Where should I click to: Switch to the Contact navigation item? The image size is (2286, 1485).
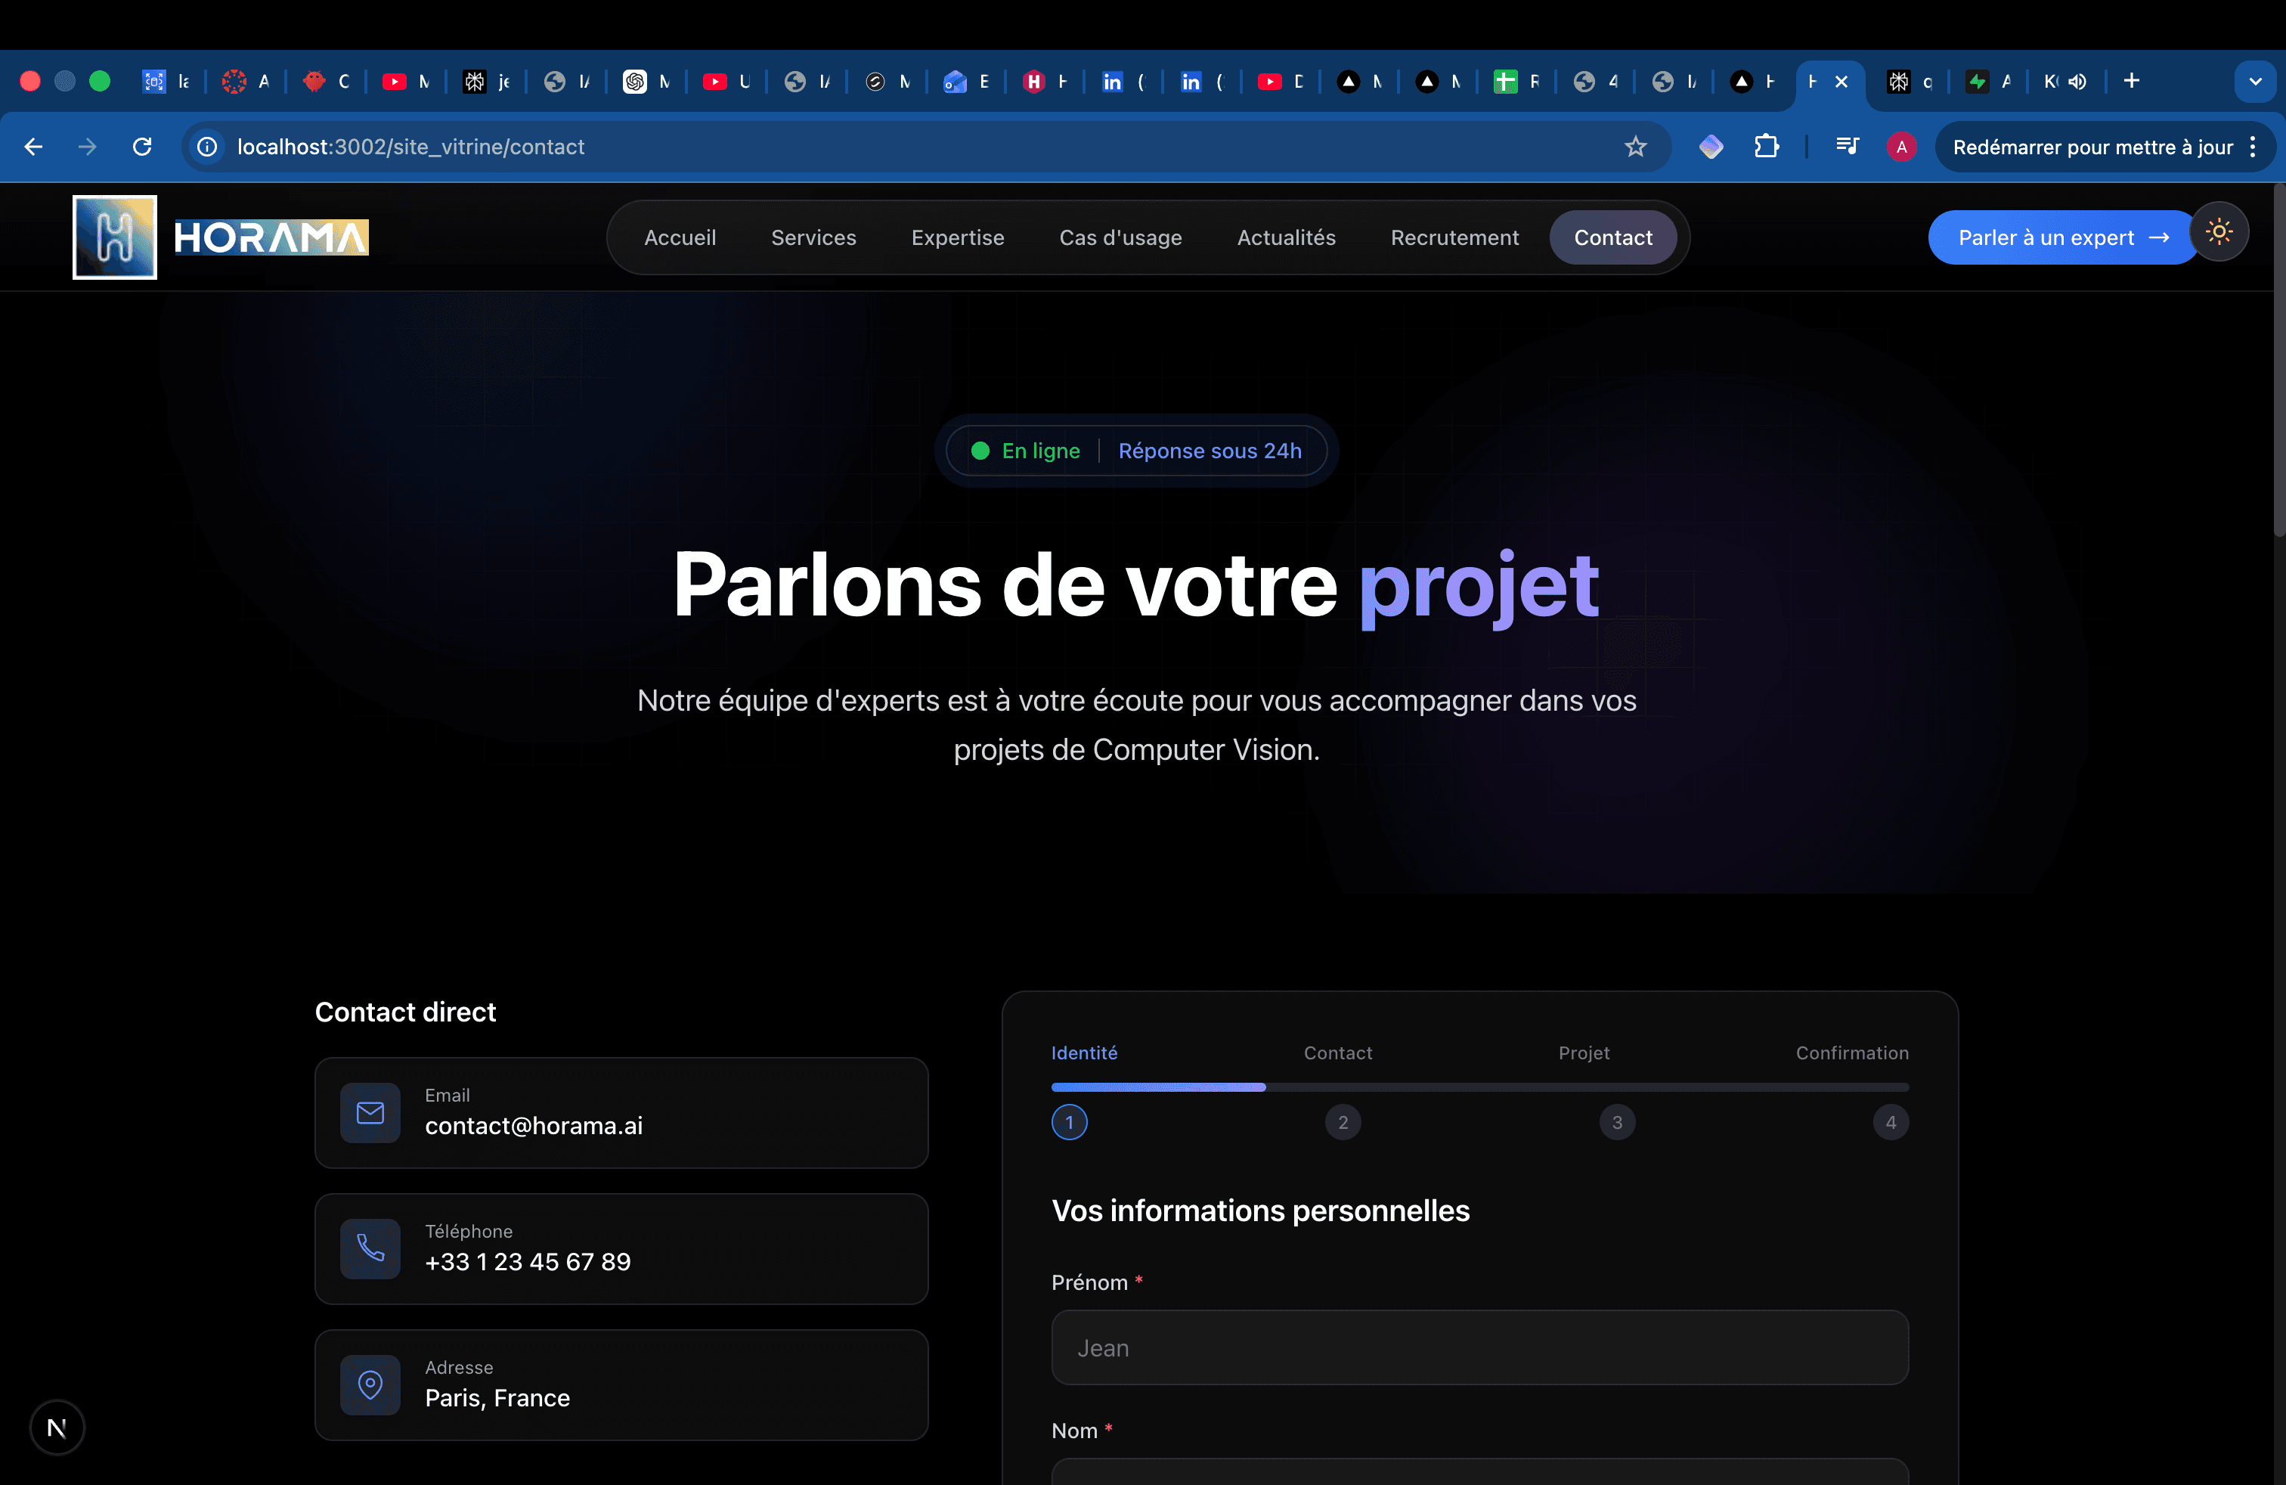point(1612,237)
